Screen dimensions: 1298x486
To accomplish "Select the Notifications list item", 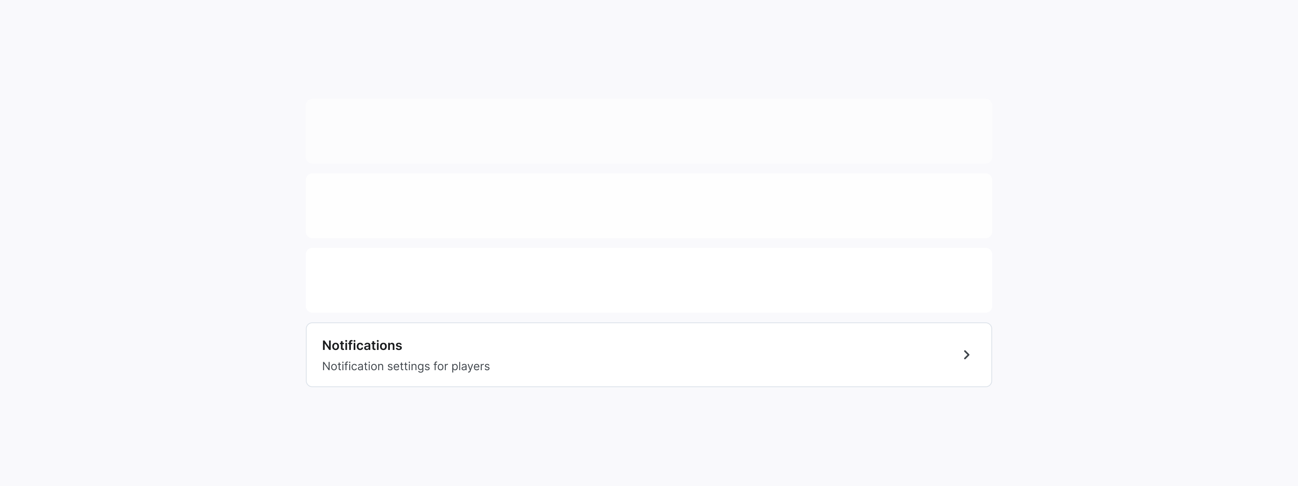I will click(x=649, y=355).
